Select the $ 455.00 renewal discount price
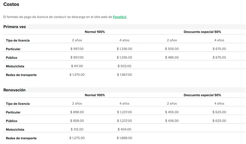This screenshot has height=144, width=246. point(172,112)
